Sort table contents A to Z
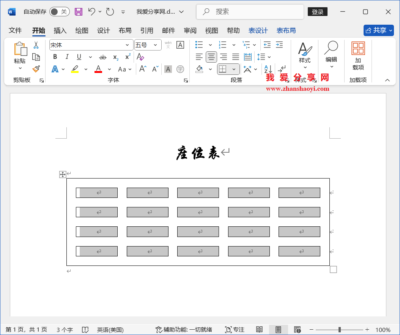The width and height of the screenshot is (400, 335). [x=268, y=69]
